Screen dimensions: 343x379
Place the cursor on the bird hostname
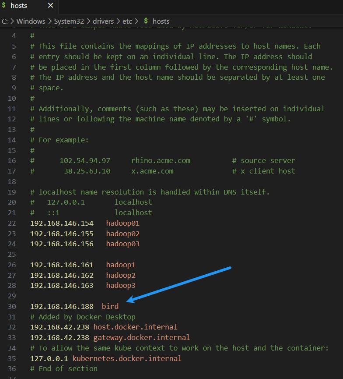(x=110, y=306)
